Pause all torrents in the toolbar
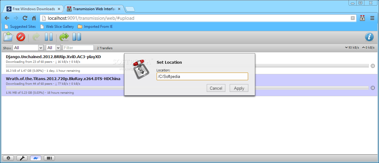The height and width of the screenshot is (163, 379). pos(77,37)
